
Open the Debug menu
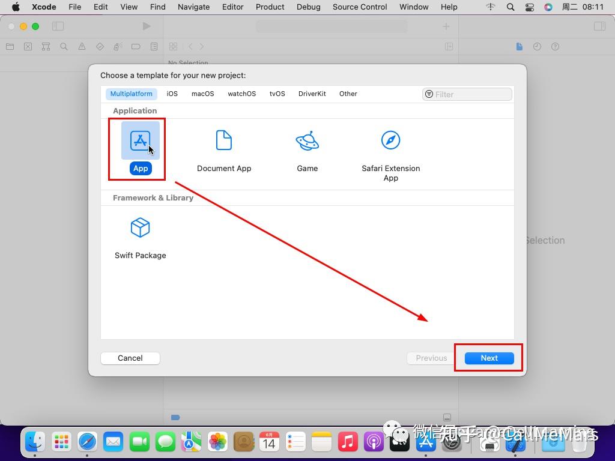(308, 7)
